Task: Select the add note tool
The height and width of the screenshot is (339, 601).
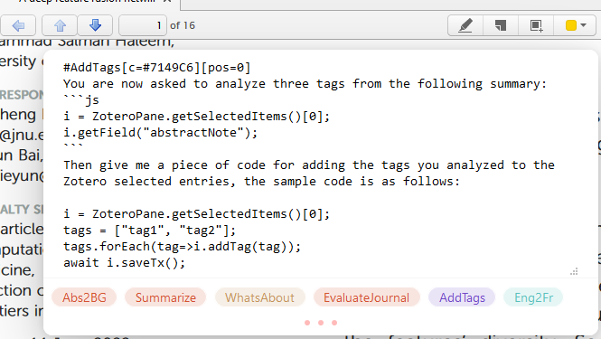Action: [x=501, y=25]
